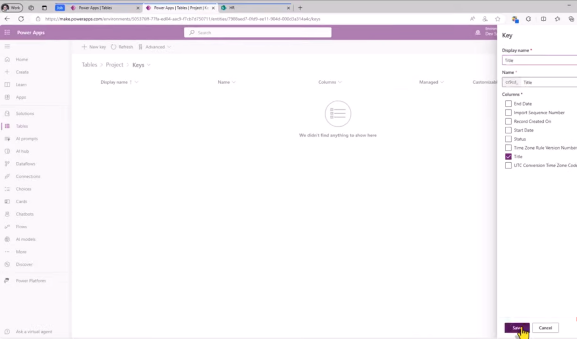The width and height of the screenshot is (577, 339).
Task: Open AI hub in the sidebar
Action: tap(22, 151)
